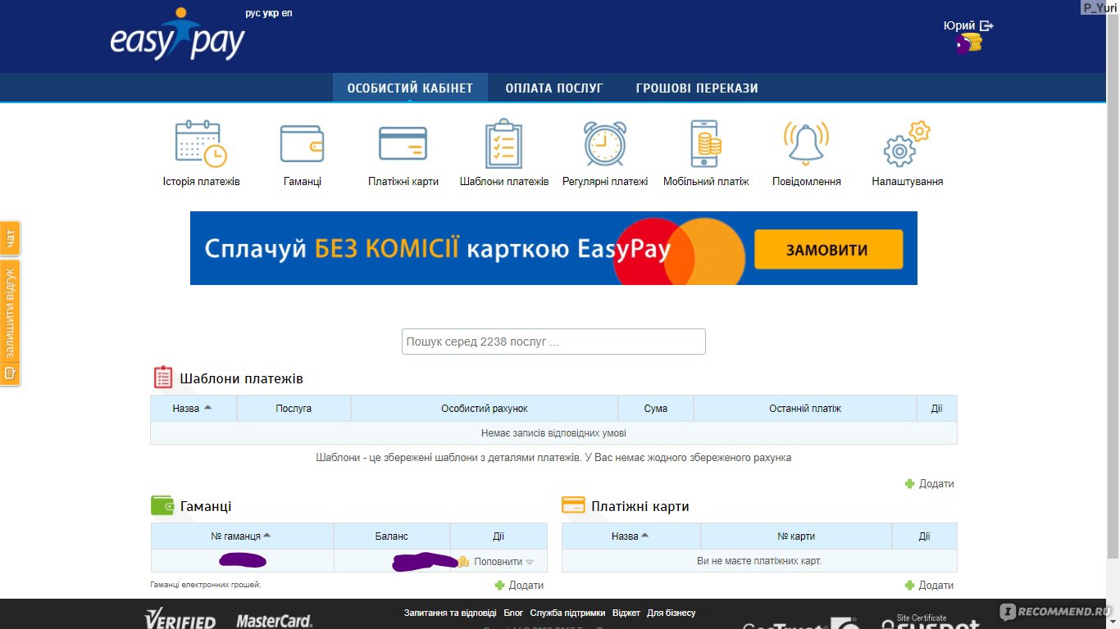Switch to the ОСОБИСТИЙ КАБІНЕТ tab
Screen dimensions: 1120x629
410,88
